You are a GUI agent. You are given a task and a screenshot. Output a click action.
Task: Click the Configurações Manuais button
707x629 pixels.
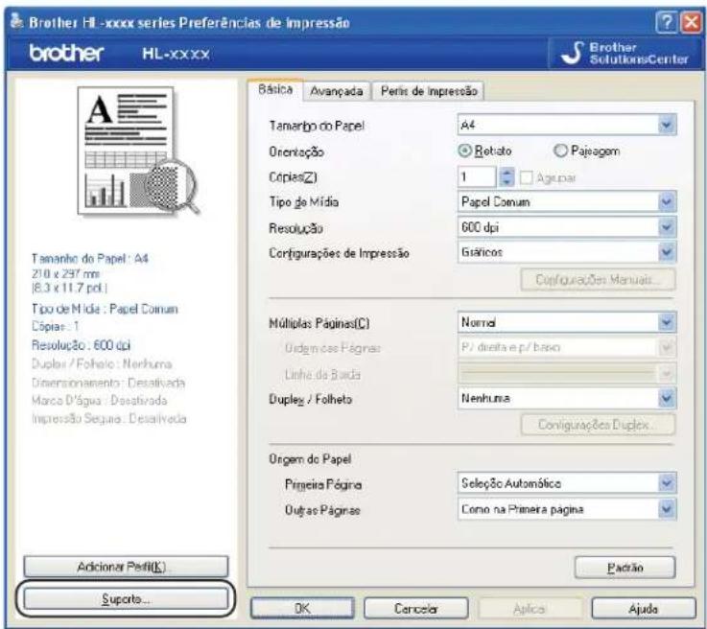[x=598, y=280]
